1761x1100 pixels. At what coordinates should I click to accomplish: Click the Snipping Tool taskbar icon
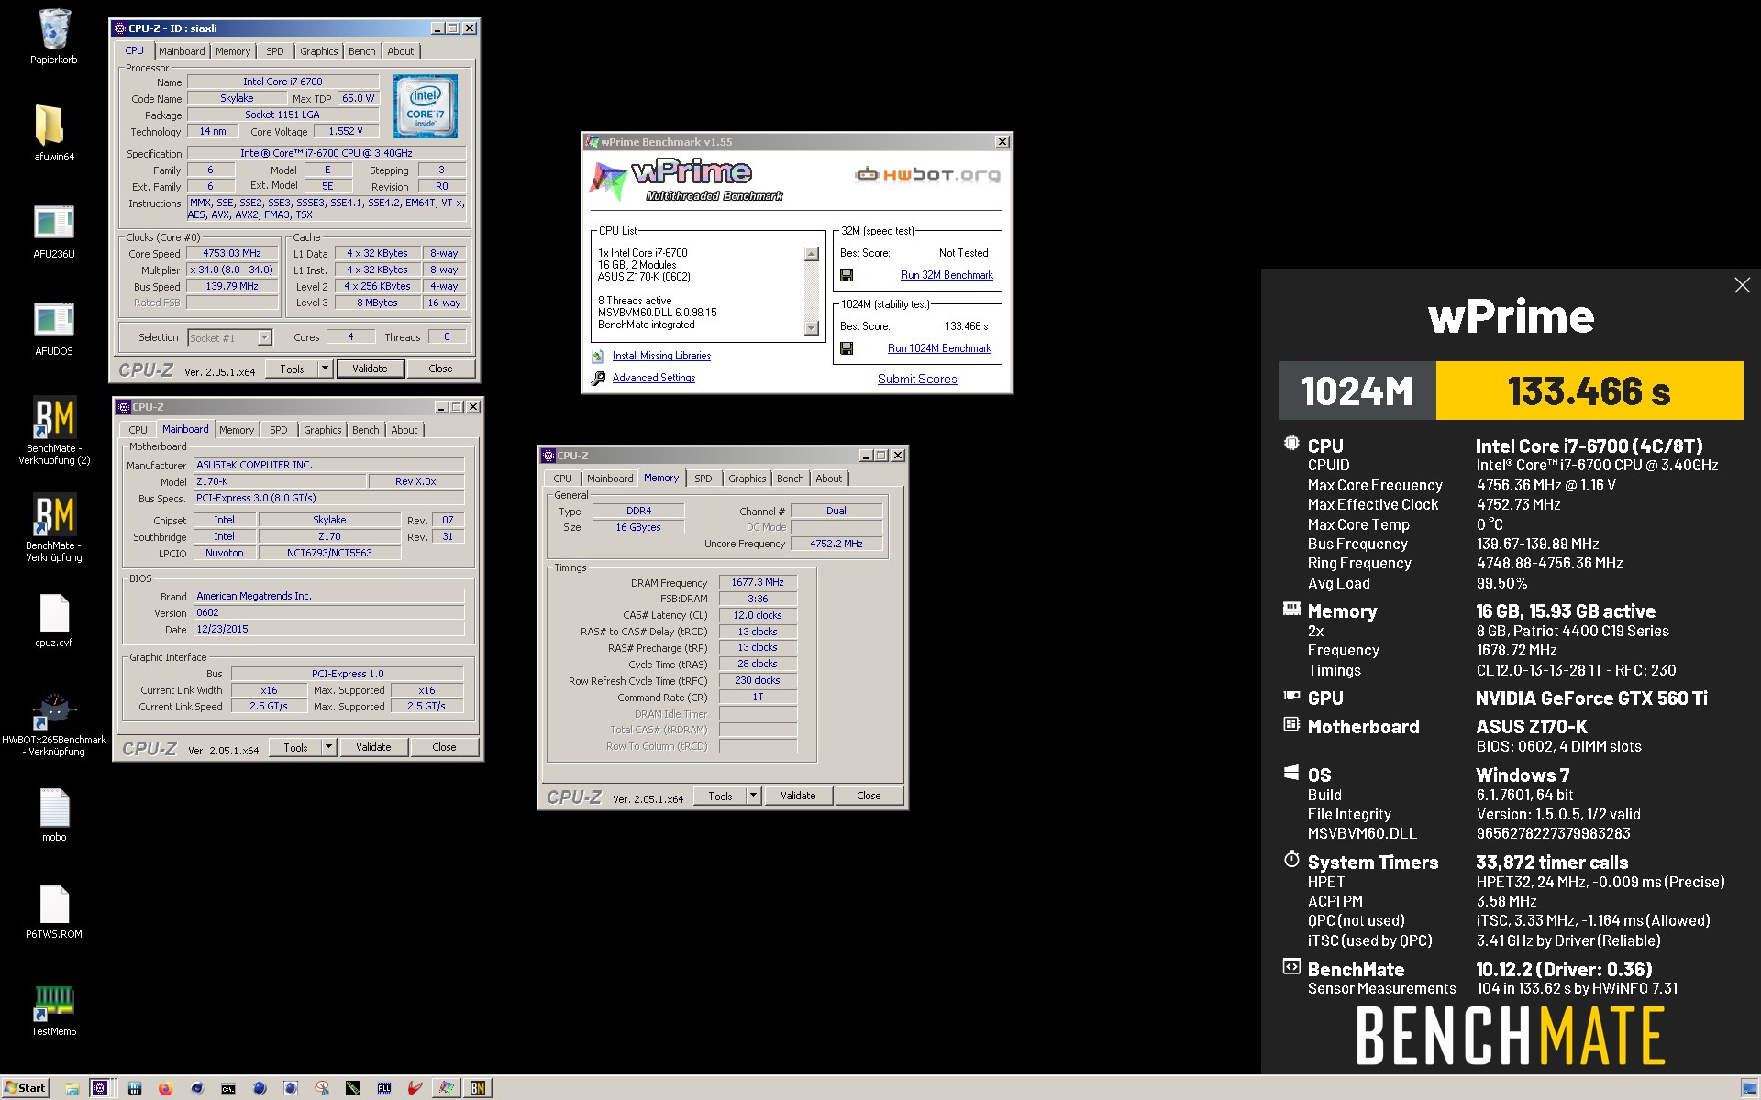[x=322, y=1088]
